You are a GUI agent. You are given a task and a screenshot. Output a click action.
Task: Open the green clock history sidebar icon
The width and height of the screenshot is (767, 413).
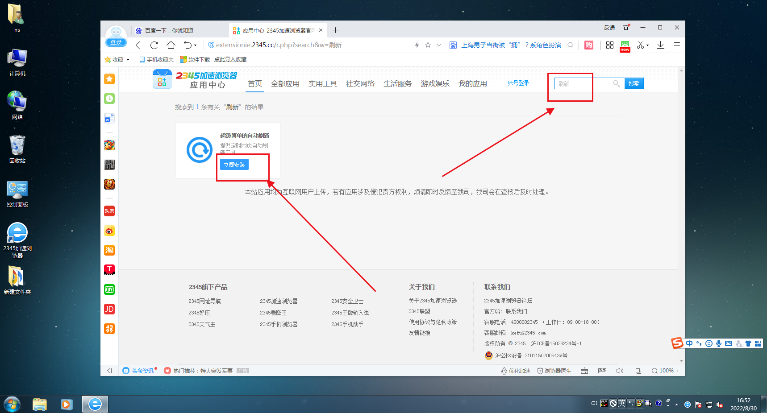109,99
